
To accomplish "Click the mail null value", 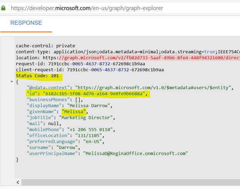I will [53, 124].
